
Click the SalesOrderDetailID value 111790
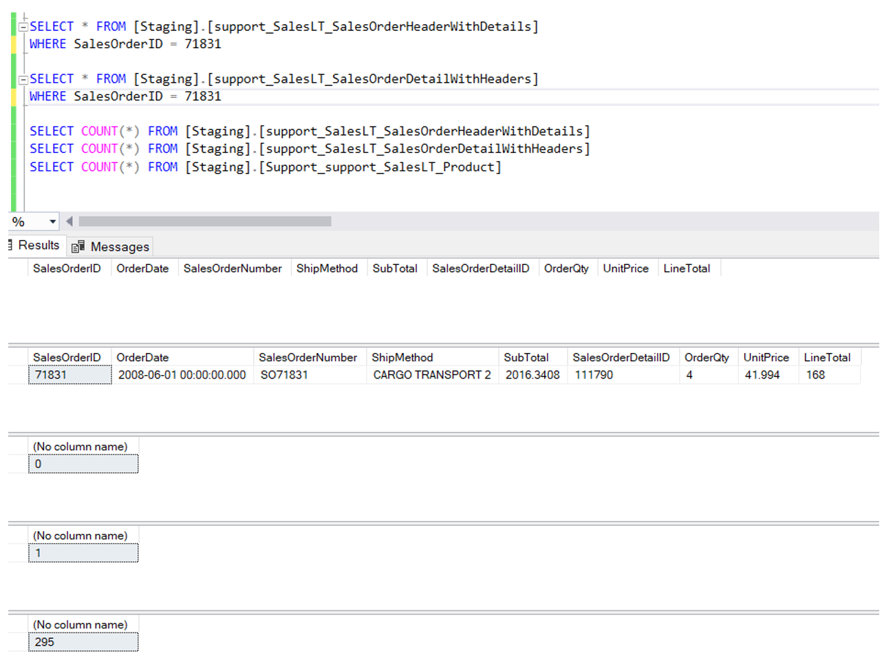point(622,375)
